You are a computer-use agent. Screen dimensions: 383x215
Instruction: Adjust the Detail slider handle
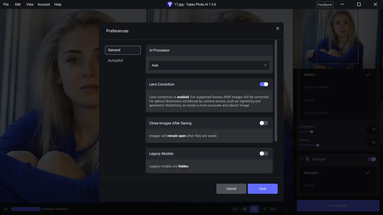(318, 145)
